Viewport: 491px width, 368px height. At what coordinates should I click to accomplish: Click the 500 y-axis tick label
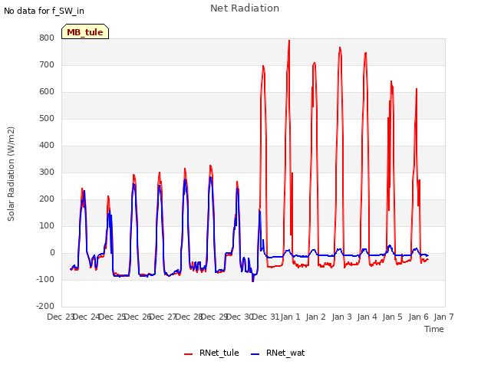47,119
